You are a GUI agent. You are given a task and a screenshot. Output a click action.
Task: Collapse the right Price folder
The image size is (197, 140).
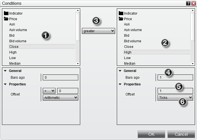pyautogui.click(x=121, y=19)
